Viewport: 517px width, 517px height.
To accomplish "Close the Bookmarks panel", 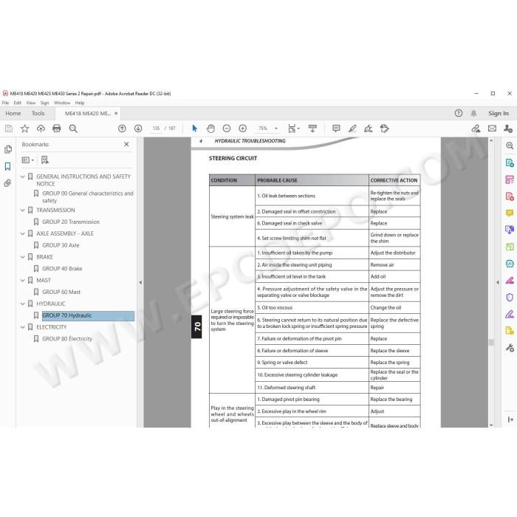I will tap(126, 145).
